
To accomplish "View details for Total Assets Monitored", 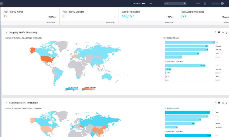I will (226, 23).
